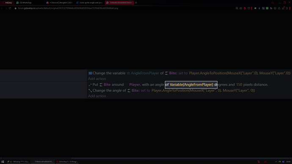Switch to Winamp taskbar window
Viewport: 292px width, 164px height.
coord(18,162)
